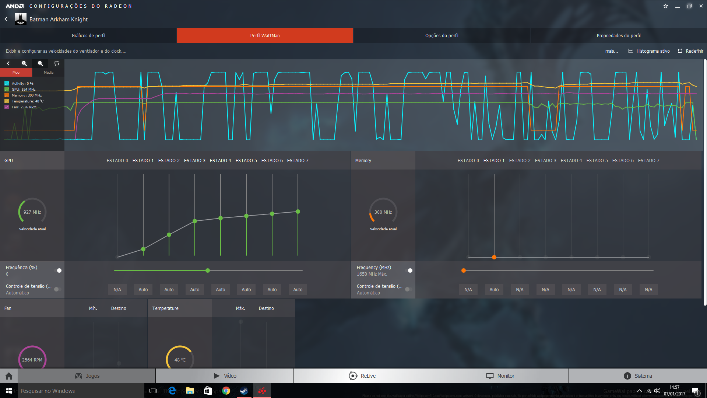Image resolution: width=707 pixels, height=398 pixels.
Task: Click Redefinir to reset profile
Action: point(691,51)
